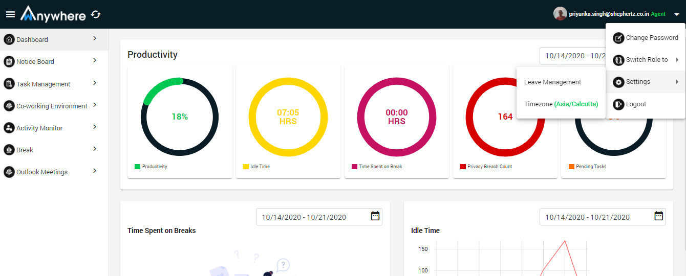Image resolution: width=686 pixels, height=276 pixels.
Task: Expand the Dashboard chevron
Action: point(95,38)
